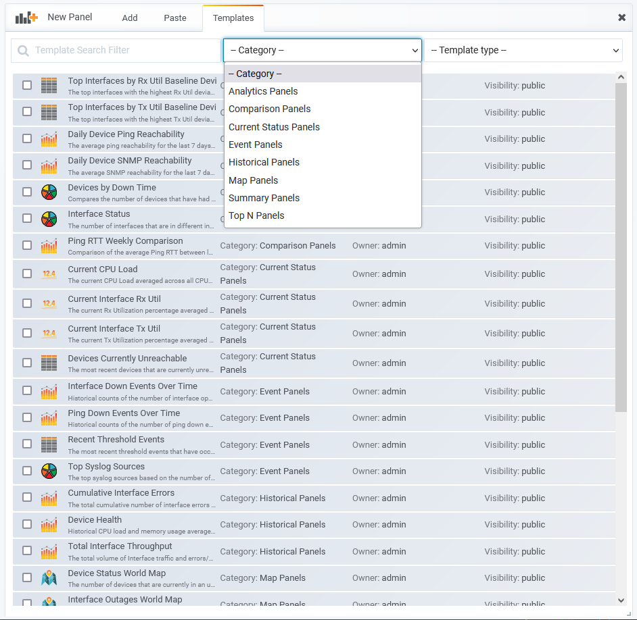This screenshot has height=620, width=637.
Task: Click the template list scroll down arrow
Action: (621, 600)
